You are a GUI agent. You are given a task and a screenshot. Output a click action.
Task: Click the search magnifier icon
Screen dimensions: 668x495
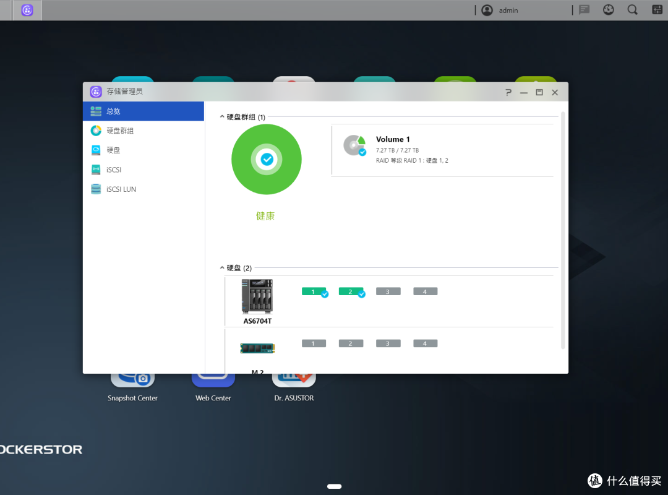[632, 10]
